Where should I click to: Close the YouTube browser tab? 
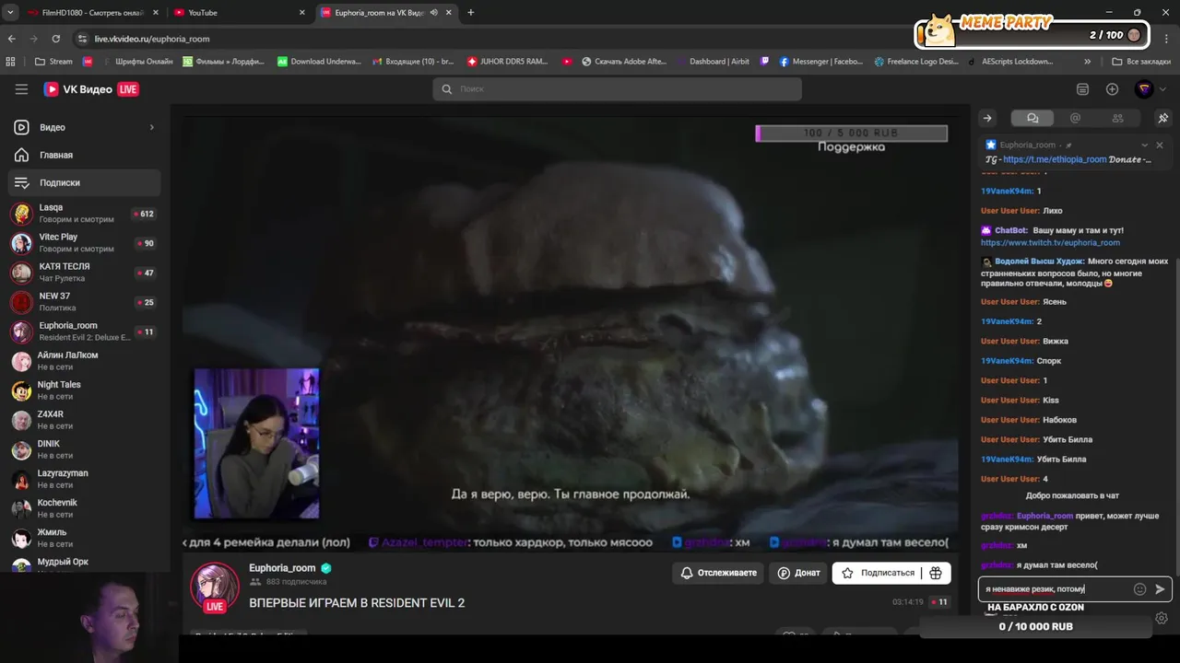301,12
